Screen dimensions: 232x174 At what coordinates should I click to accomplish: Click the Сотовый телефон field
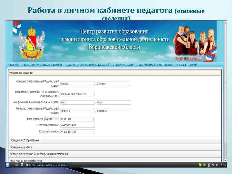tap(78, 131)
